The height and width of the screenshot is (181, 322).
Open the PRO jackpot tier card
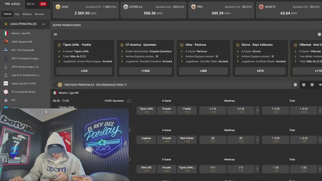pos(221,10)
